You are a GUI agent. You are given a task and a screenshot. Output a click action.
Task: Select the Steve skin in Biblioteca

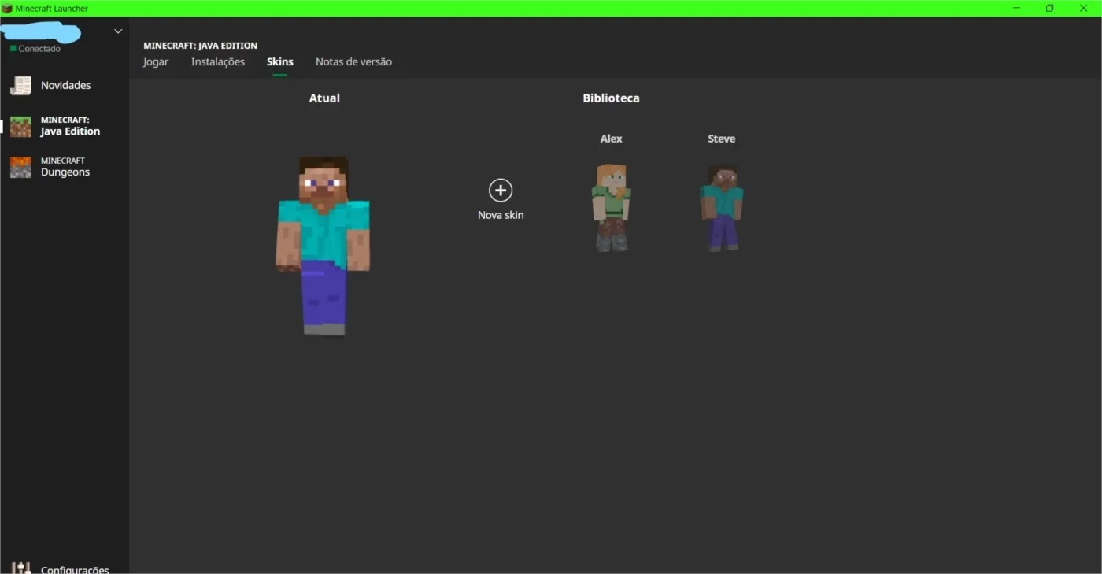point(722,208)
